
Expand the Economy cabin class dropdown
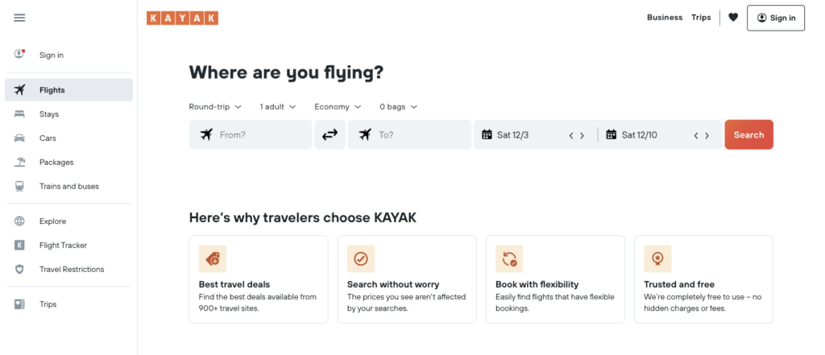pos(338,106)
